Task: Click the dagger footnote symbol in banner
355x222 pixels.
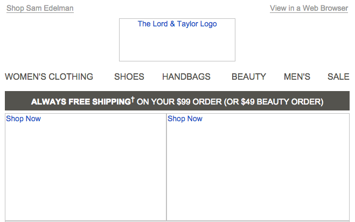Action: pos(133,99)
